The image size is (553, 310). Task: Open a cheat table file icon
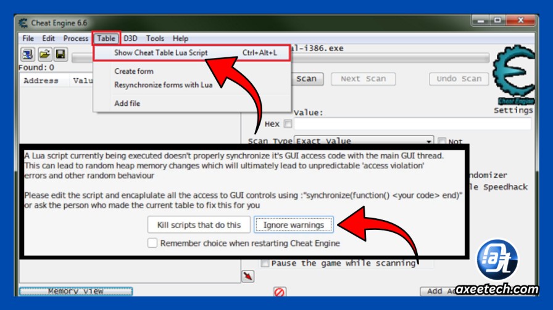[x=44, y=54]
